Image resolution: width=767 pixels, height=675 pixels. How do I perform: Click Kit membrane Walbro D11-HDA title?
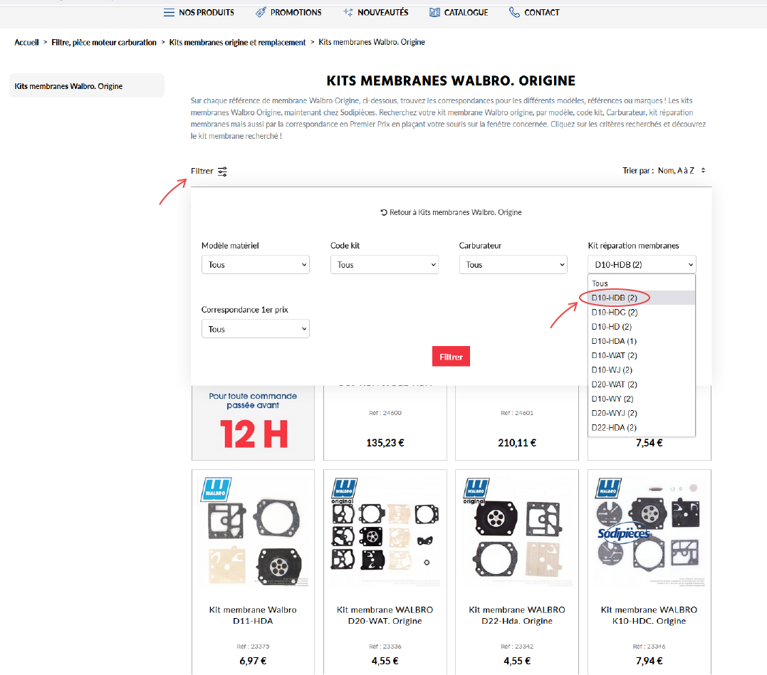pyautogui.click(x=253, y=615)
